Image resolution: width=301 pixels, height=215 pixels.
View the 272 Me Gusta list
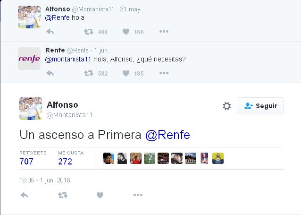[65, 161]
